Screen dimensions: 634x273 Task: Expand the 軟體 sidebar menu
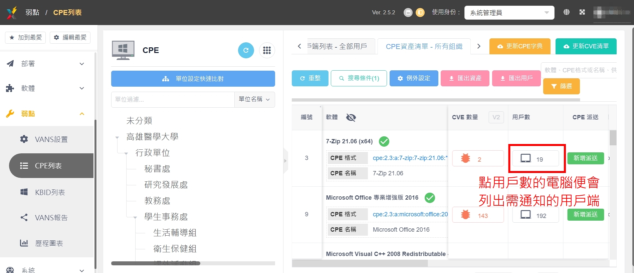coord(47,88)
